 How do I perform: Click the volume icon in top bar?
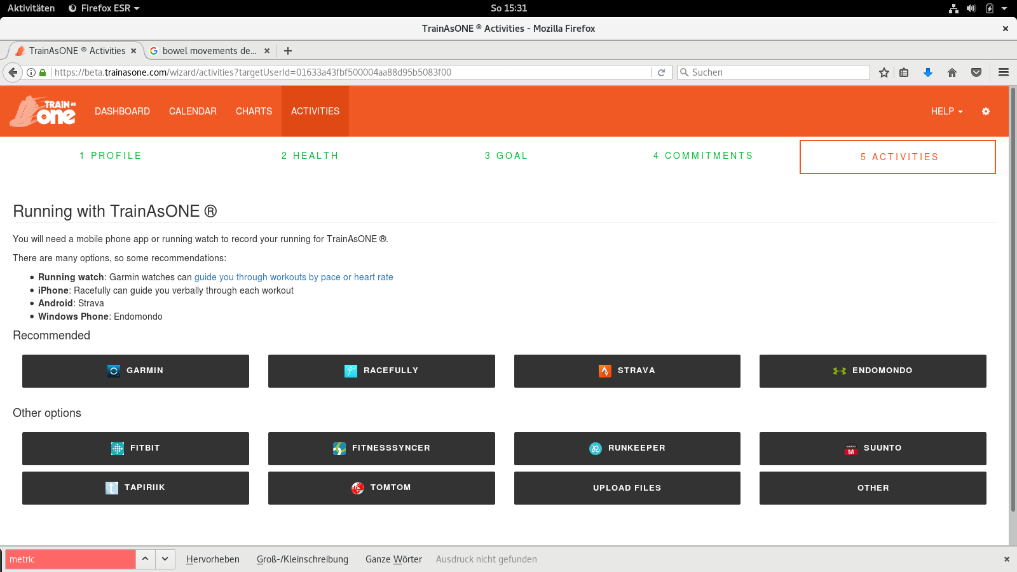[971, 8]
